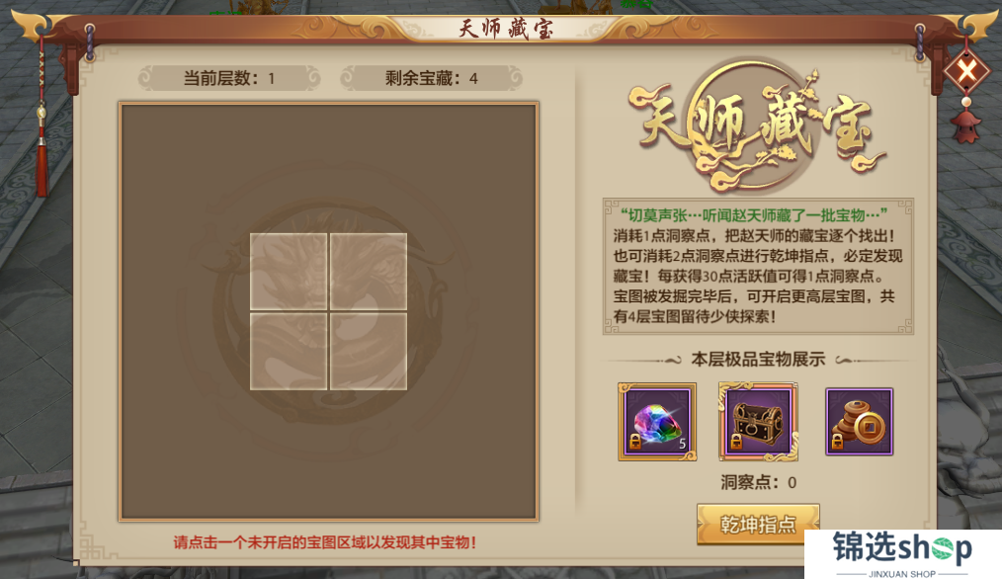
Task: Open the top-right treasure map tile
Action: pyautogui.click(x=368, y=272)
